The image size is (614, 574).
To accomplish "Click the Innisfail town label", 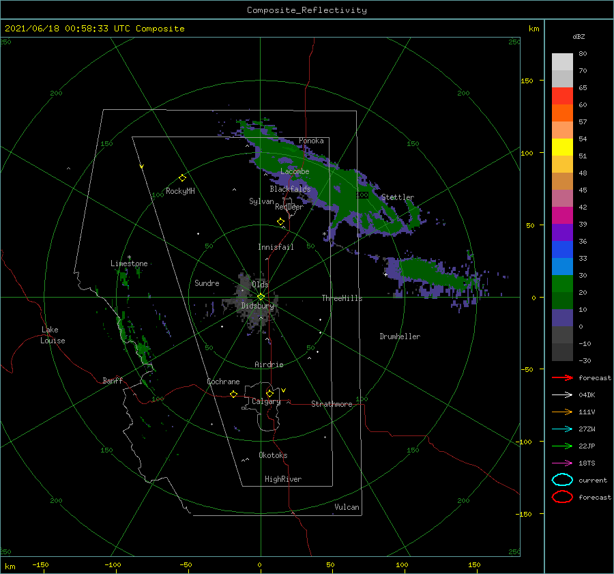I will (x=276, y=247).
